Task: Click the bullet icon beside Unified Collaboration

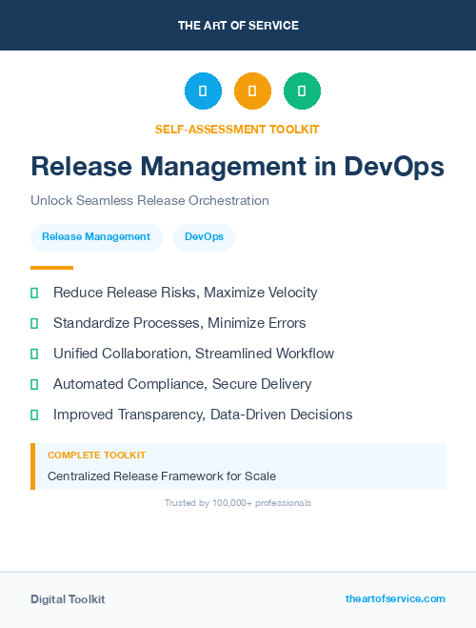Action: pyautogui.click(x=34, y=355)
